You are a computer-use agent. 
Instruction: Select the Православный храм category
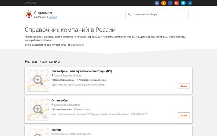coord(64,80)
